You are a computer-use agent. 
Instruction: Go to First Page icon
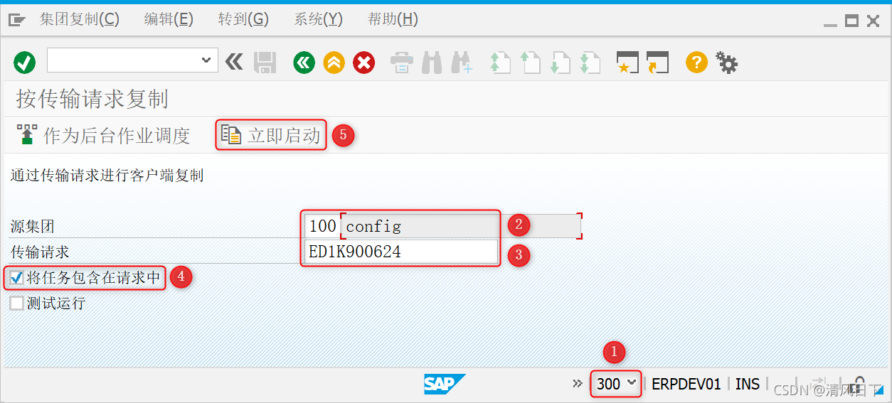tap(501, 63)
